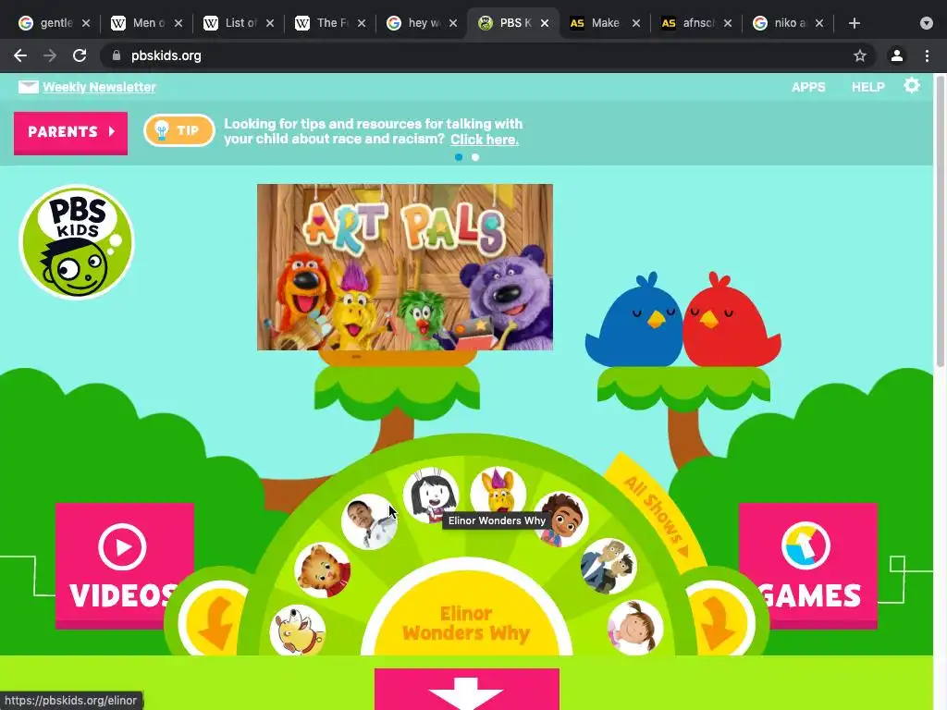The width and height of the screenshot is (947, 710).
Task: Select the first tip carousel dot
Action: [x=459, y=157]
